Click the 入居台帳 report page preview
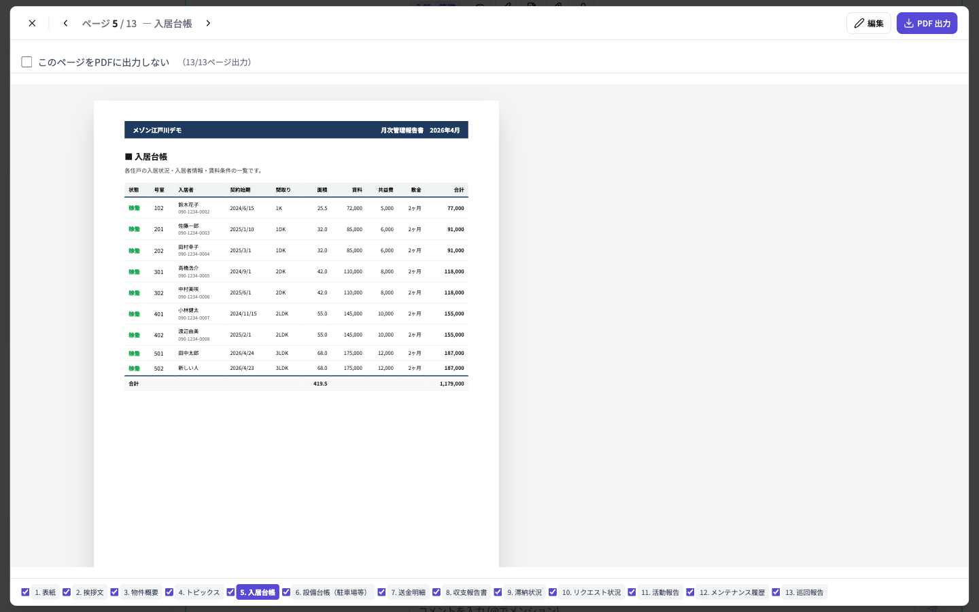979x612 pixels. 296,334
